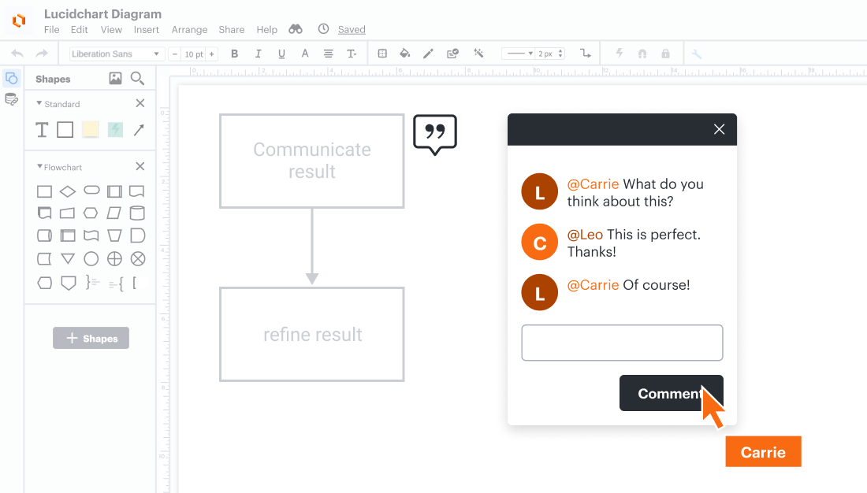Image resolution: width=867 pixels, height=493 pixels.
Task: Toggle bold formatting
Action: [x=234, y=54]
